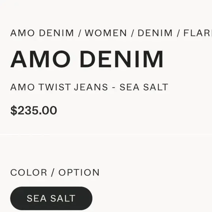The width and height of the screenshot is (212, 212).
Task: Click the slash separator before FLARE breadcrumb
Action: (x=178, y=33)
